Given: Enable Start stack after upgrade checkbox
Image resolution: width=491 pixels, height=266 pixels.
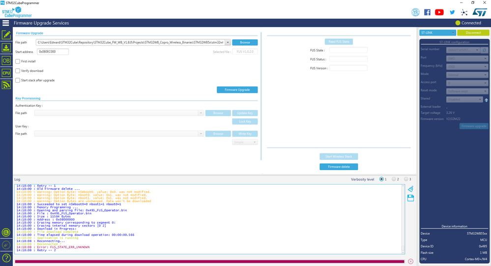Looking at the screenshot, I should [18, 80].
